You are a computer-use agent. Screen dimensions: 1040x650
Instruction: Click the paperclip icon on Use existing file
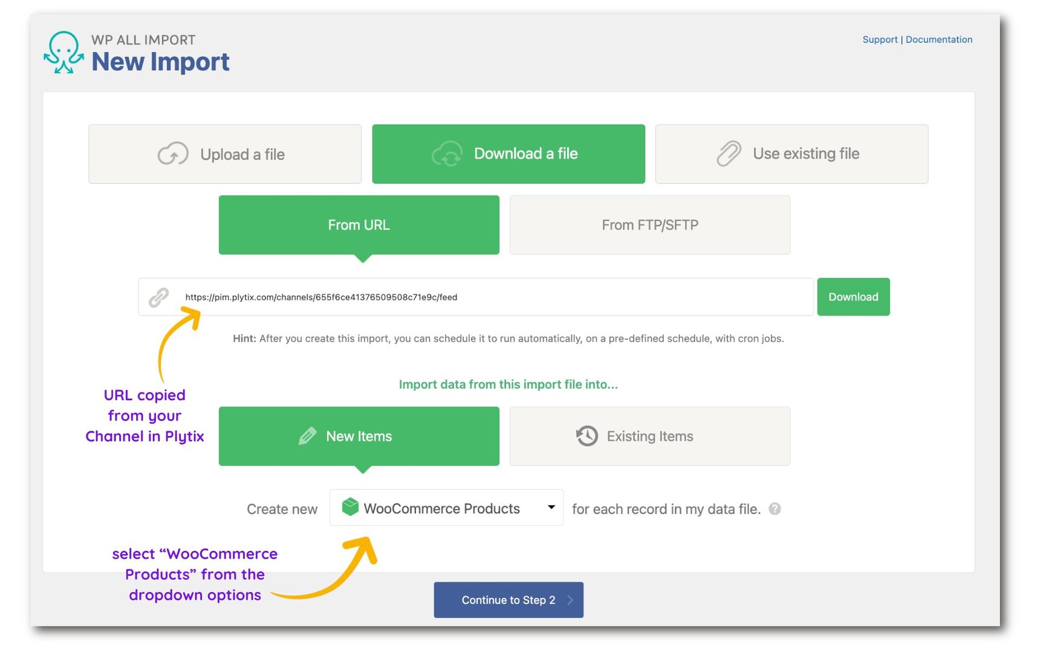pyautogui.click(x=728, y=154)
